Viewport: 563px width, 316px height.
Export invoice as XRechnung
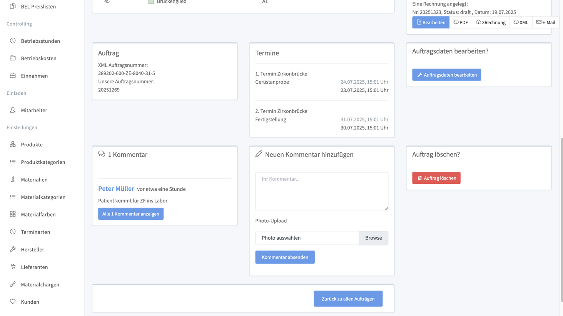tap(491, 22)
